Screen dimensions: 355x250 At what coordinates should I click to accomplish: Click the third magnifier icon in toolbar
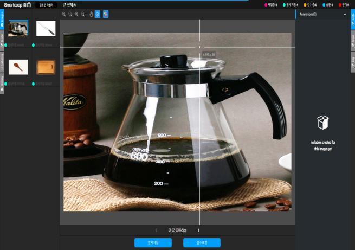(x=76, y=14)
